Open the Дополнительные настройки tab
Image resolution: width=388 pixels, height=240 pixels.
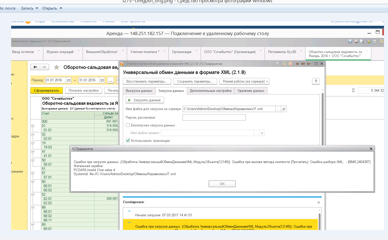pos(210,91)
